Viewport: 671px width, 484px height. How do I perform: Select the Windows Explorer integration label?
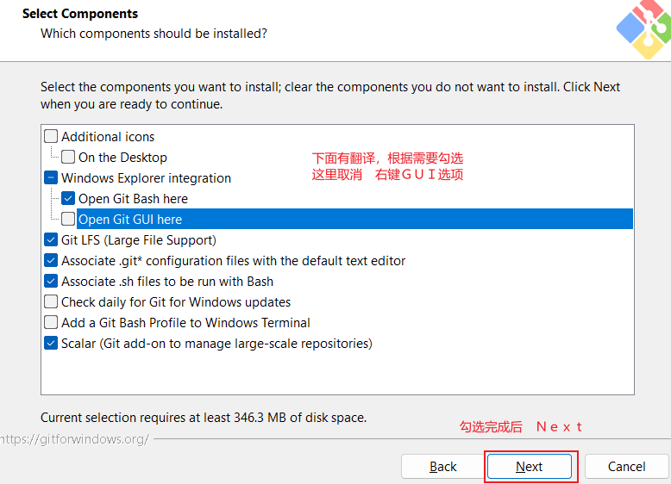point(146,178)
